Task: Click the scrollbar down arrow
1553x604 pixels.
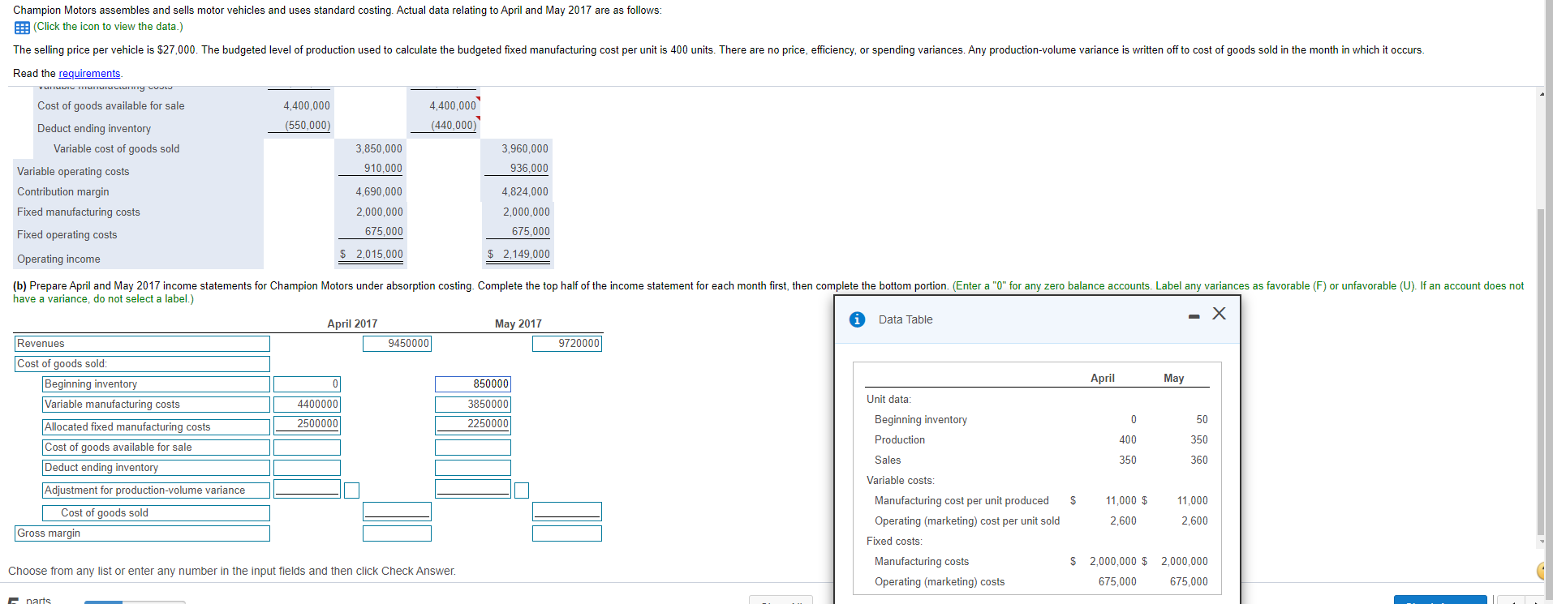Action: tap(1542, 541)
